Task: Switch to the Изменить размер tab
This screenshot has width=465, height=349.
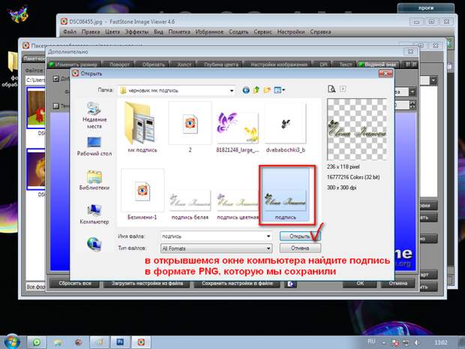Action: click(73, 65)
